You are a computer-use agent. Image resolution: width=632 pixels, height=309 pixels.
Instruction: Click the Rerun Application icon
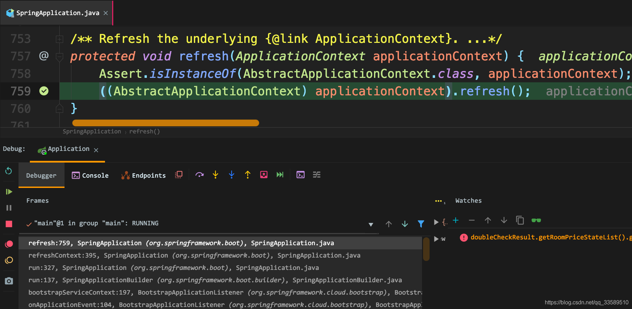click(x=9, y=171)
